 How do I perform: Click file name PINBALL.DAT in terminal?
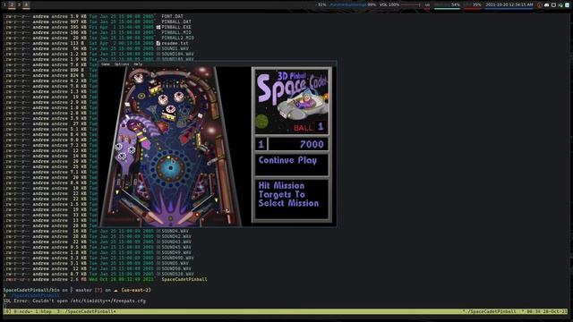176,21
